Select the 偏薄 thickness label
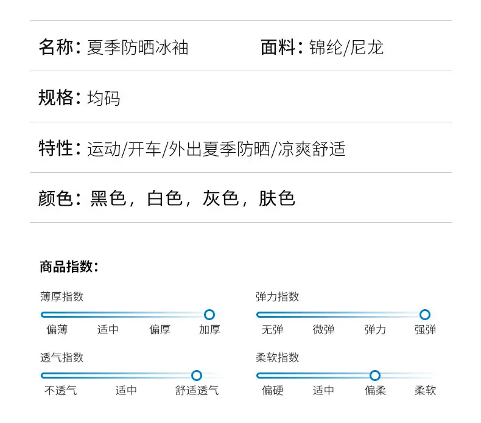 (57, 330)
